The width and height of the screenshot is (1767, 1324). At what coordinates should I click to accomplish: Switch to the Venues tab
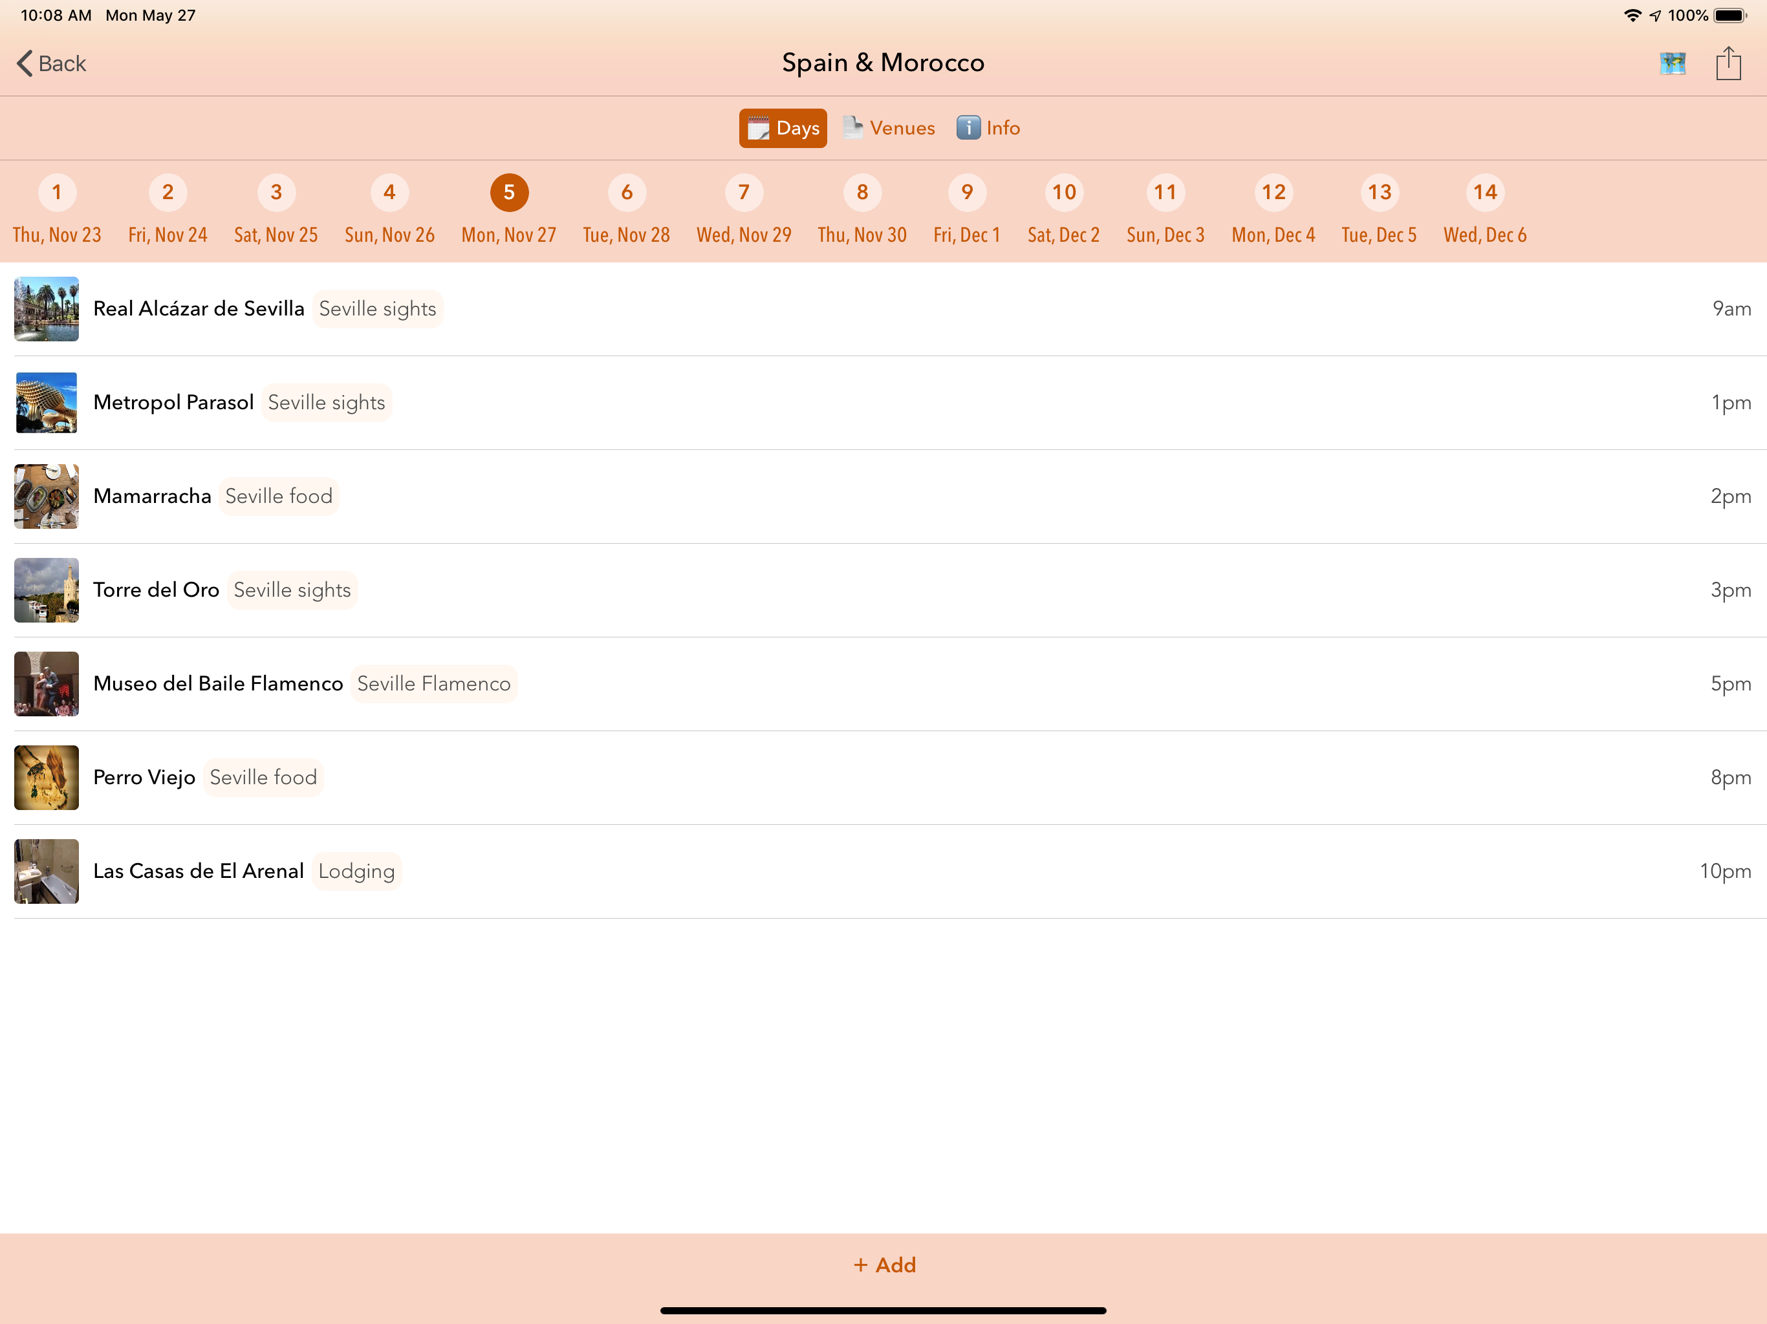point(888,128)
